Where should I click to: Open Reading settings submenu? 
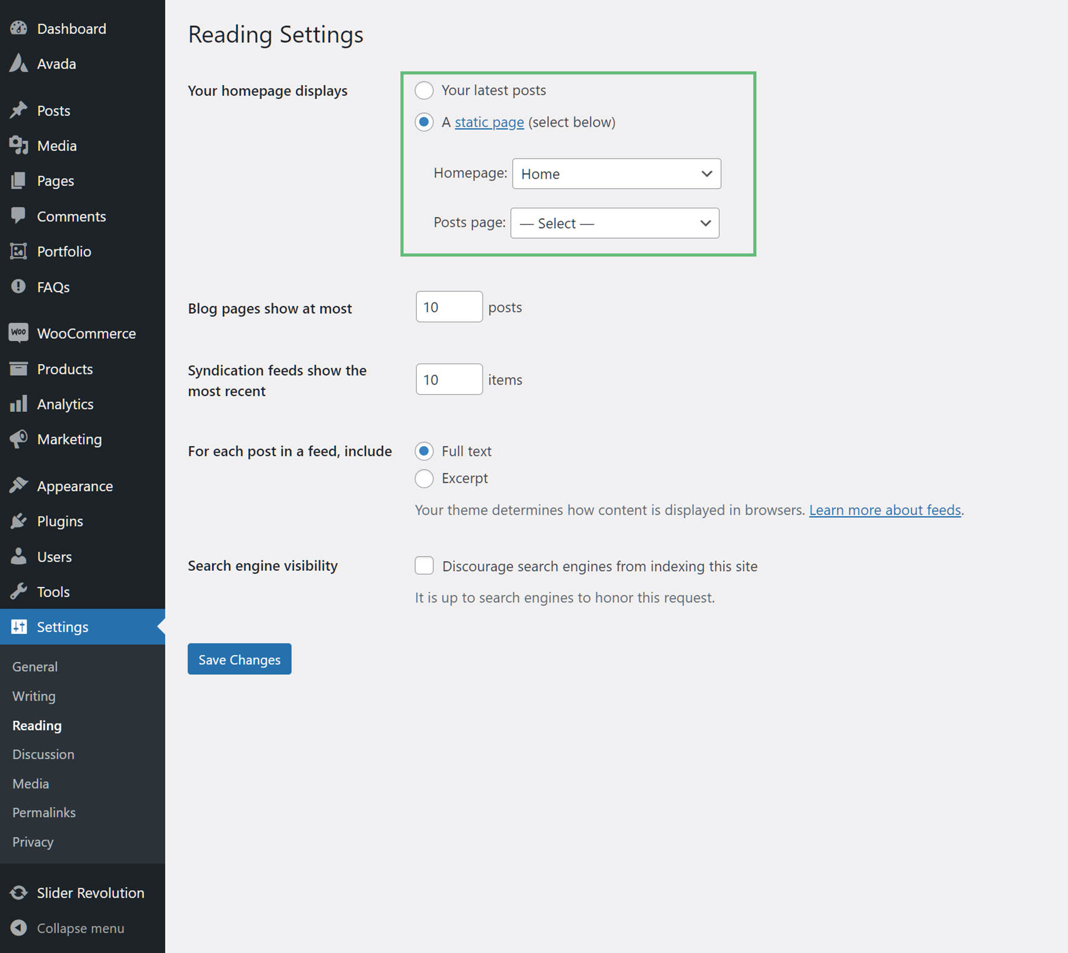[x=37, y=725]
